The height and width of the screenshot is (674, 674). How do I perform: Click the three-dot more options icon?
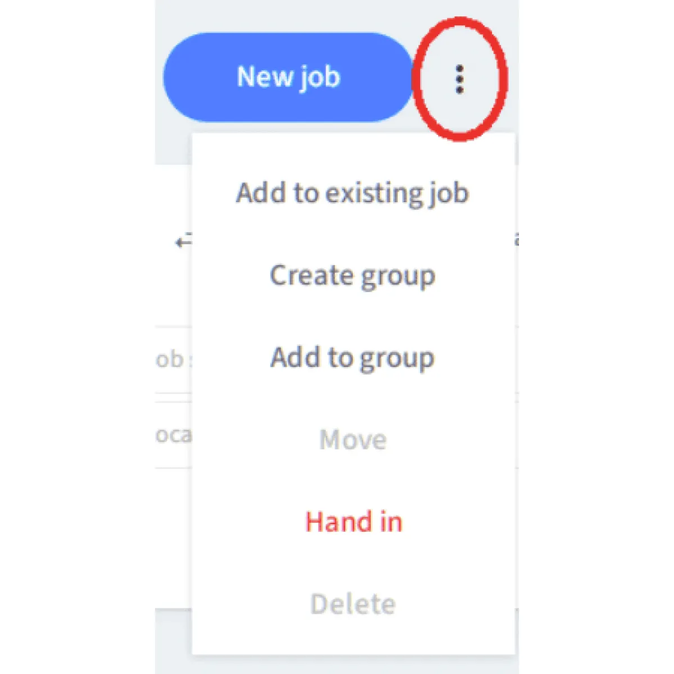click(459, 79)
